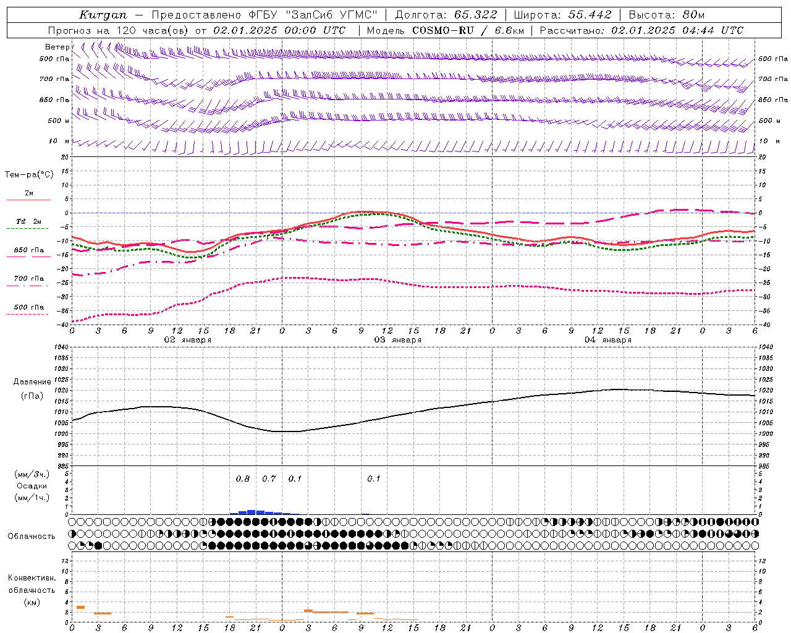Viewport: 791px width, 633px height.
Task: Select the model name COSMO-RU / 6.6км
Action: [468, 30]
